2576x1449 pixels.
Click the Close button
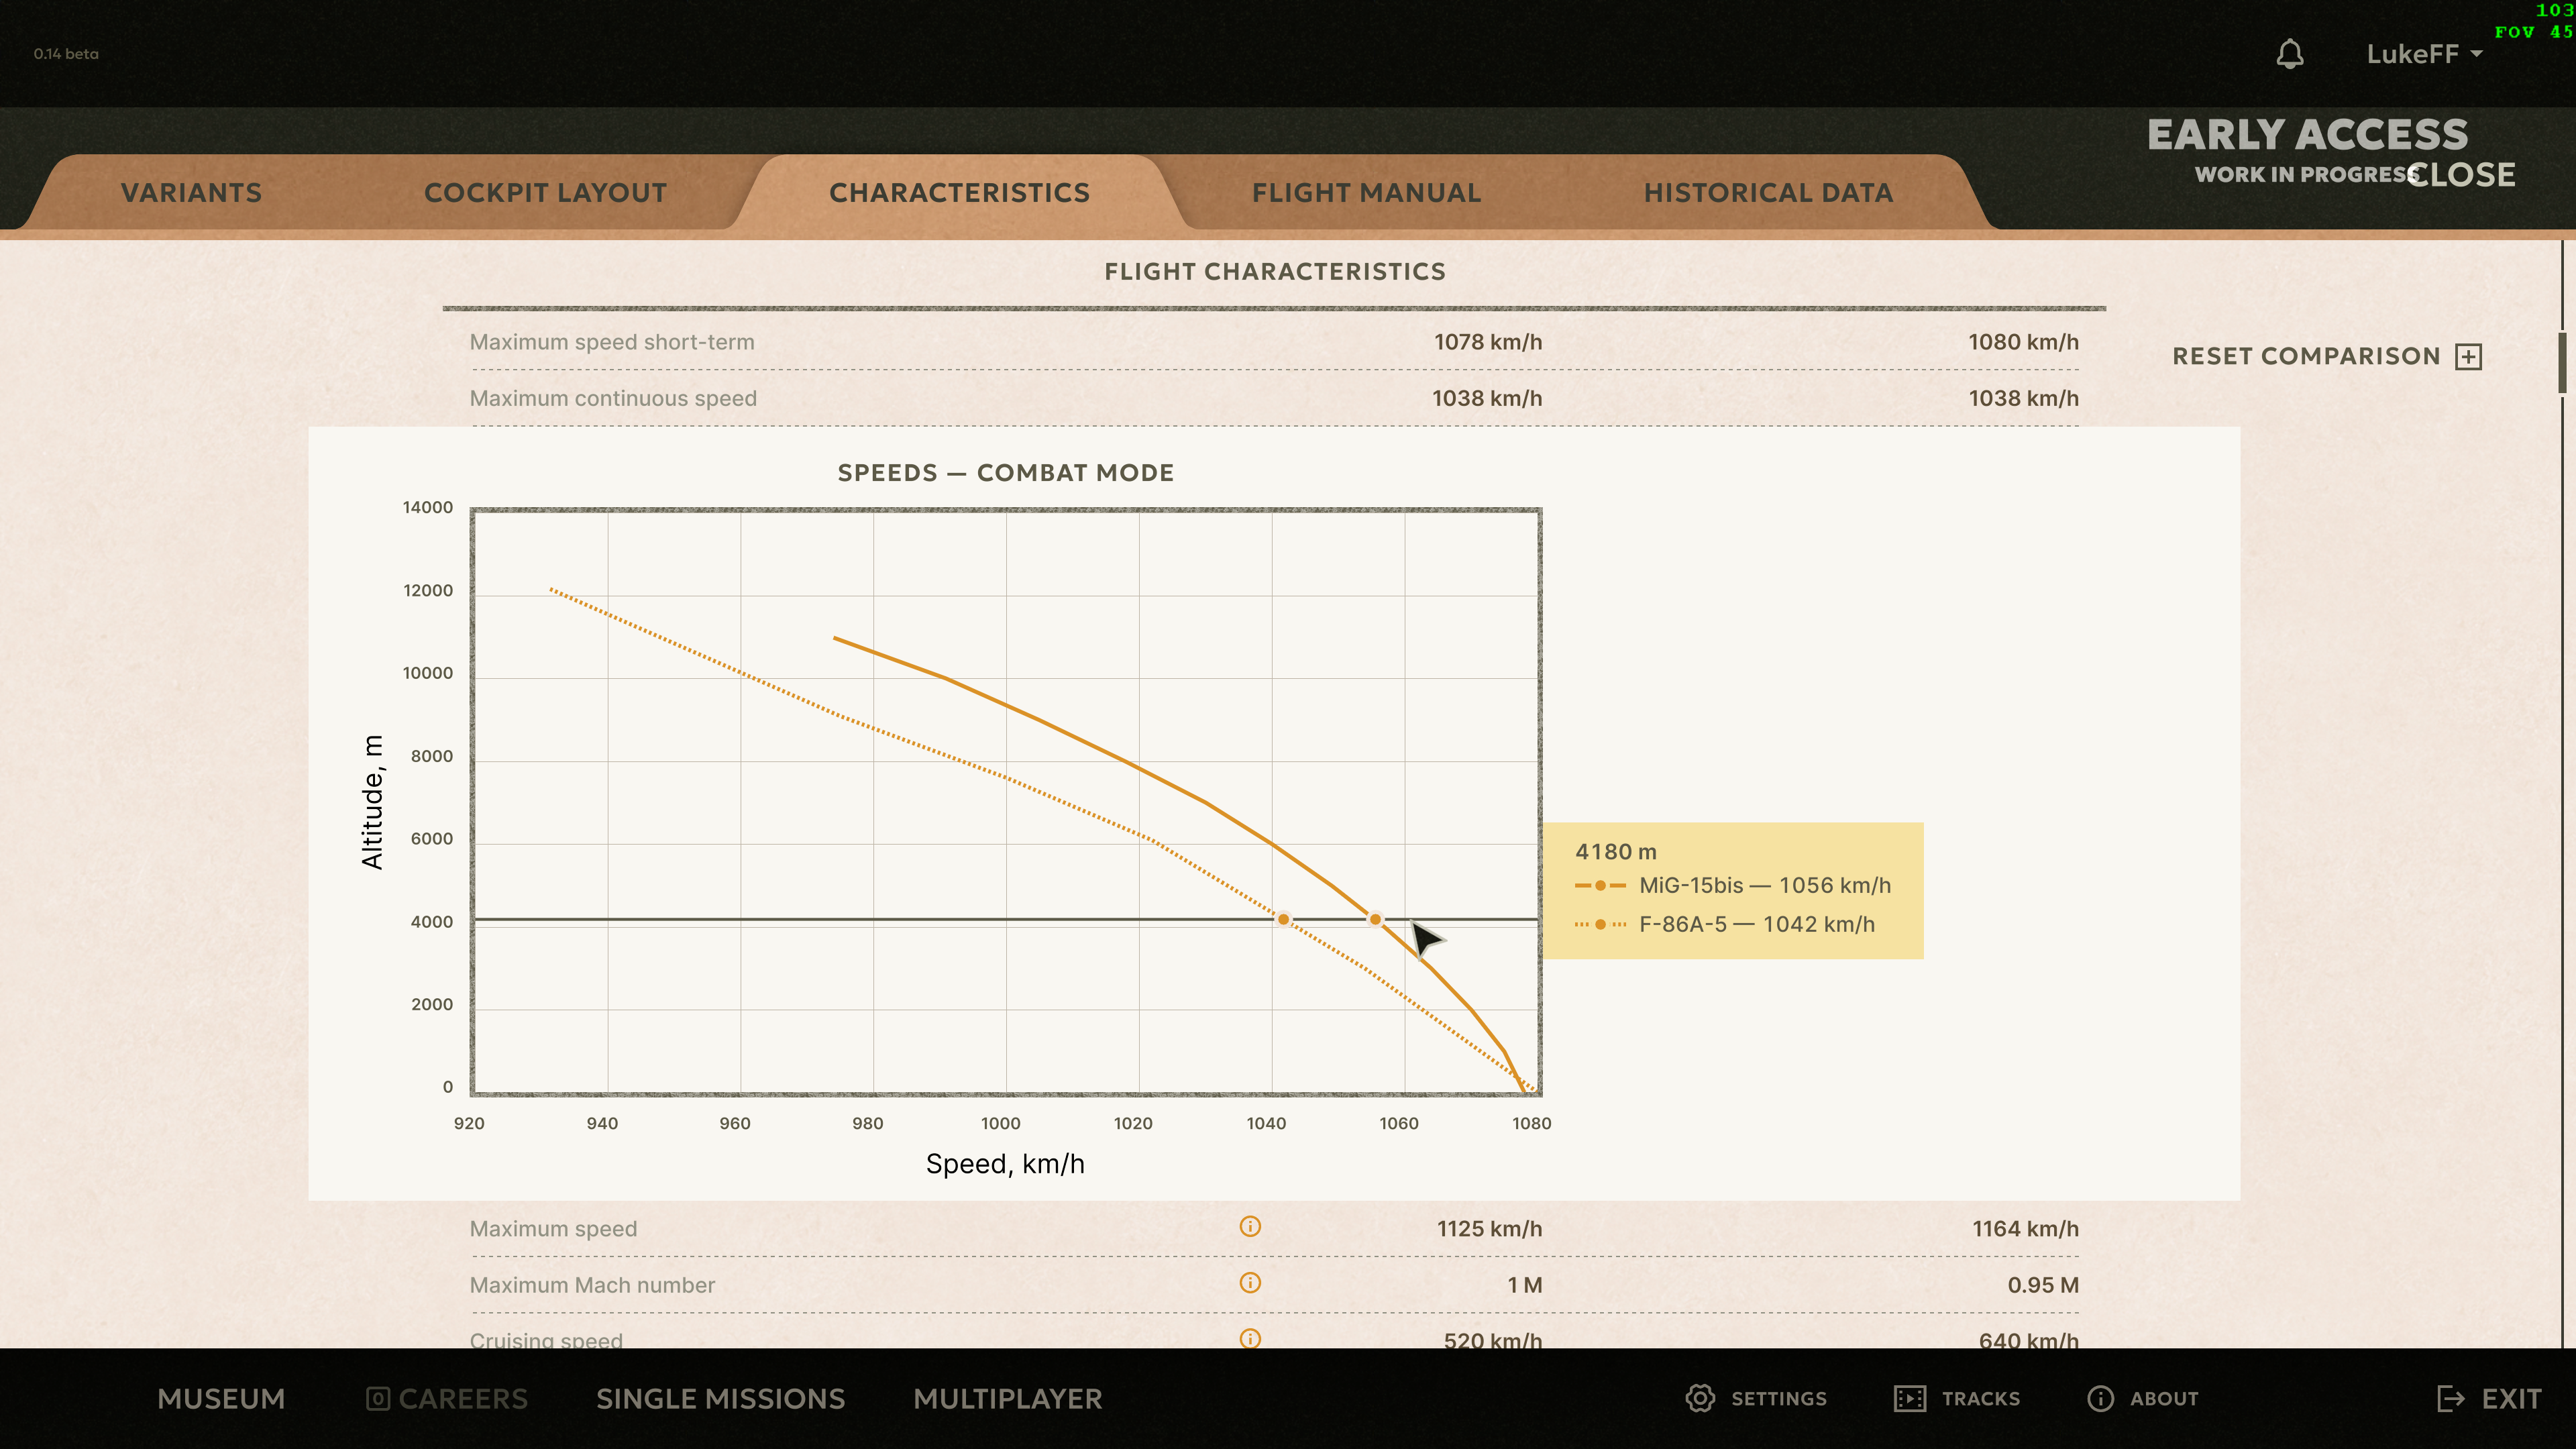2461,175
